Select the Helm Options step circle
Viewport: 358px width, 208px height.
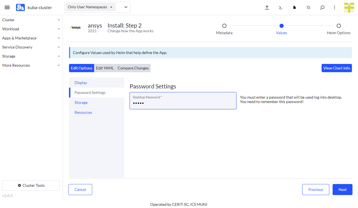coord(339,25)
